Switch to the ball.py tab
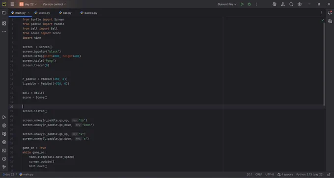This screenshot has height=178, width=334. (65, 13)
